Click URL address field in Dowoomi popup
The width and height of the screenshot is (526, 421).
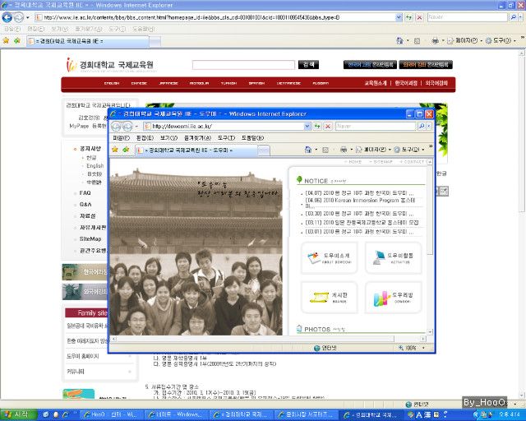[x=224, y=127]
